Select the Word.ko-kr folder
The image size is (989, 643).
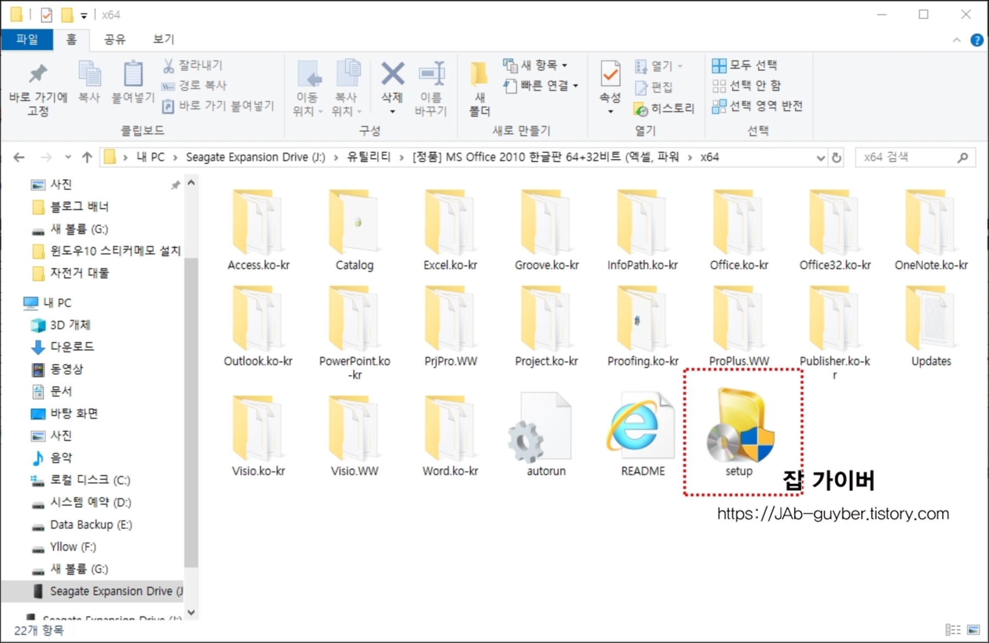tap(450, 436)
